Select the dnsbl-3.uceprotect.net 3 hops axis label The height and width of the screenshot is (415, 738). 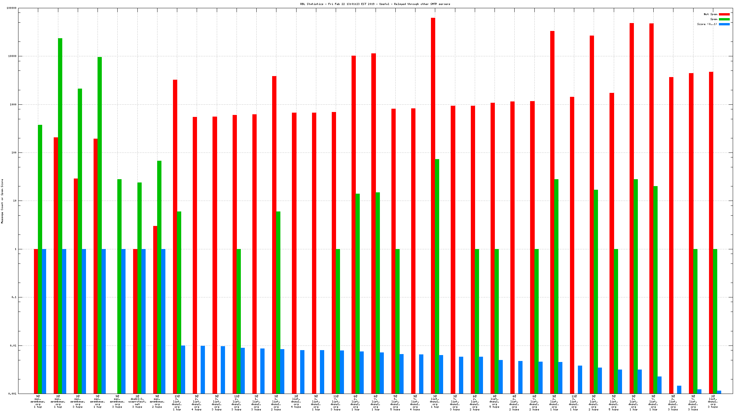coord(137,401)
